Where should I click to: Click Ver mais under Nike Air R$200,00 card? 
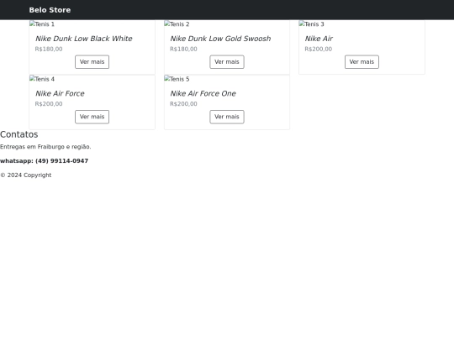[x=362, y=62]
